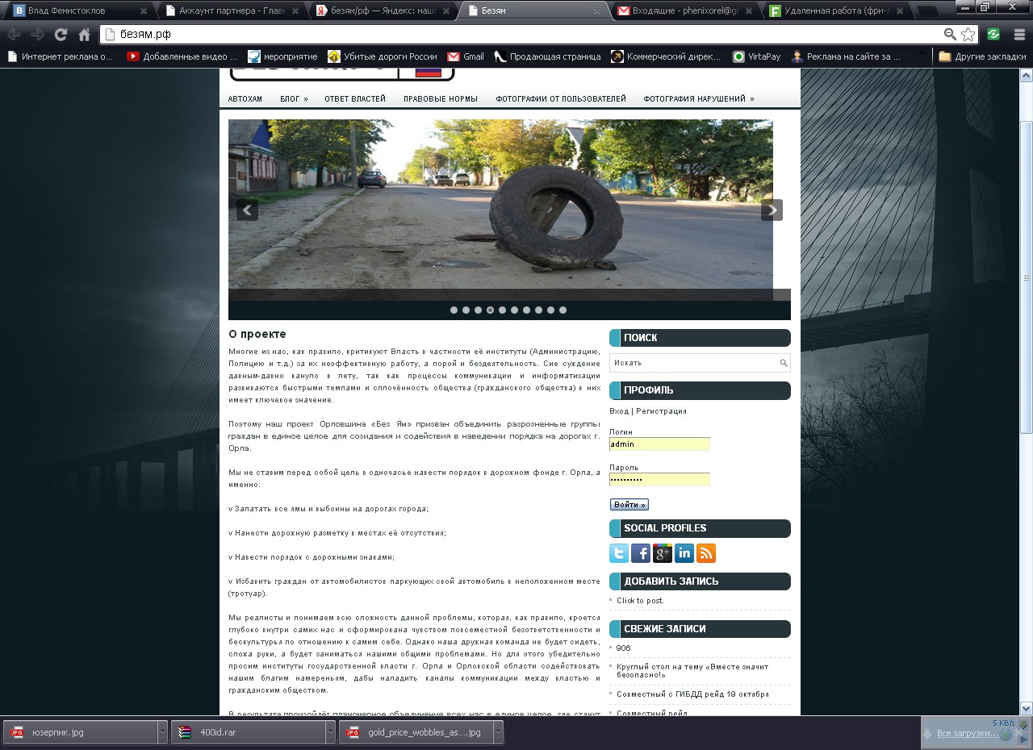1033x750 pixels.
Task: Click the search magnifier in the Искать field
Action: 783,363
